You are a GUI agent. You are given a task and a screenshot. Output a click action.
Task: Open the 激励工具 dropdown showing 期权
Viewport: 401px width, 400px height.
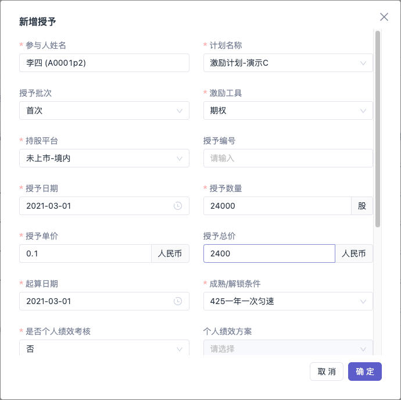[x=288, y=110]
